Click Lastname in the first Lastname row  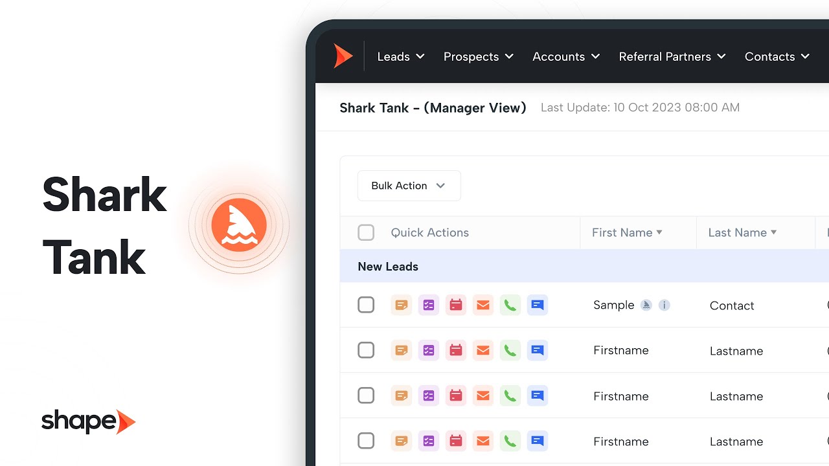click(736, 351)
